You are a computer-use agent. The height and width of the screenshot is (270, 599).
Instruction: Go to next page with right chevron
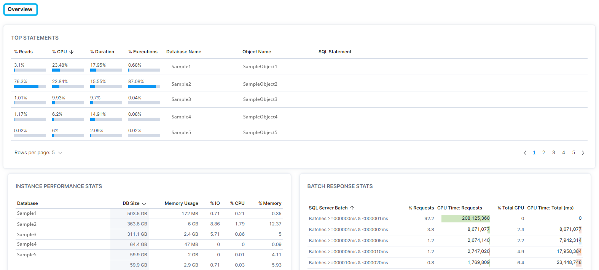pyautogui.click(x=583, y=153)
